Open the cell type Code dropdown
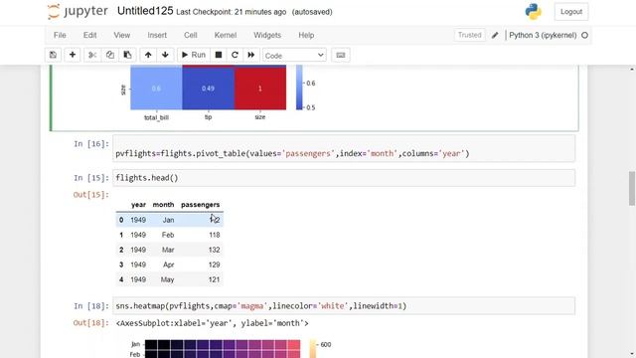The height and width of the screenshot is (358, 636). click(294, 56)
